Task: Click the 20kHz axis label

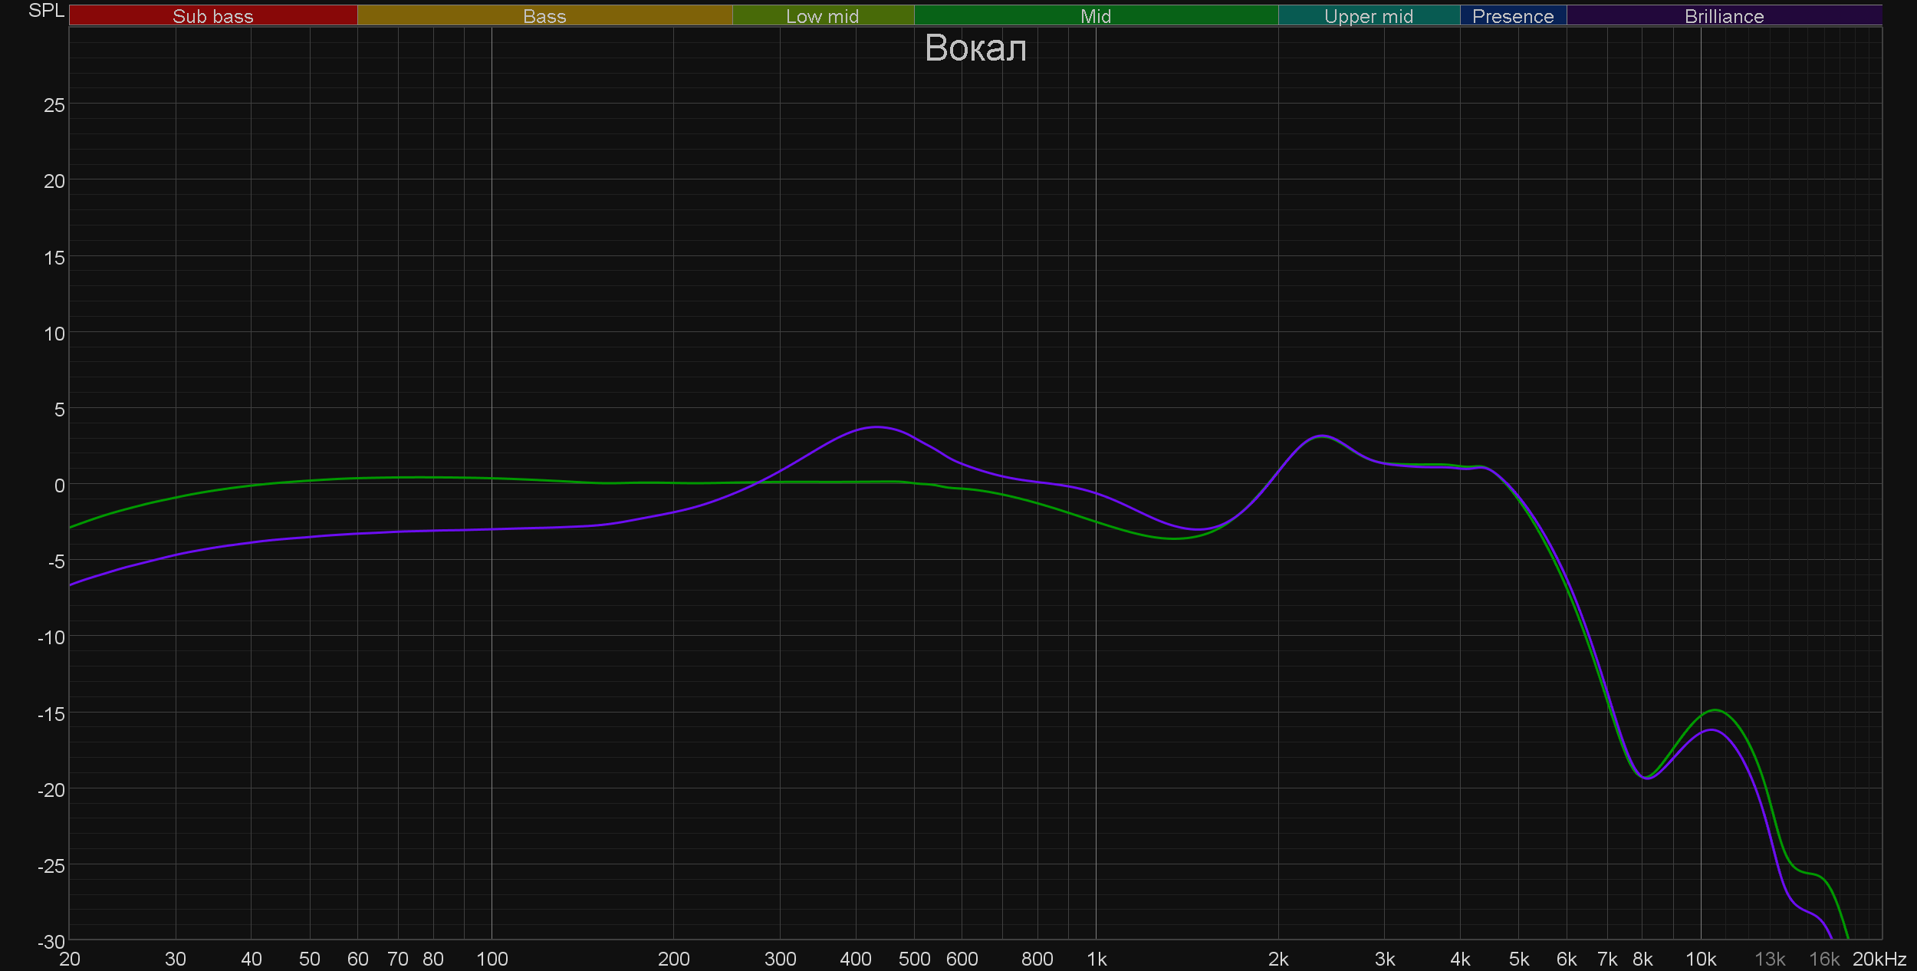Action: coord(1879,959)
